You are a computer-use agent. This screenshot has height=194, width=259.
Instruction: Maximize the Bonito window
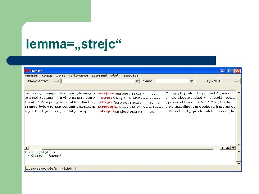pyautogui.click(x=230, y=71)
